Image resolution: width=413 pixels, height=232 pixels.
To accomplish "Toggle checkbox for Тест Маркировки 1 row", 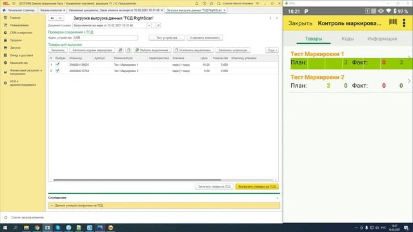I will tap(57, 64).
